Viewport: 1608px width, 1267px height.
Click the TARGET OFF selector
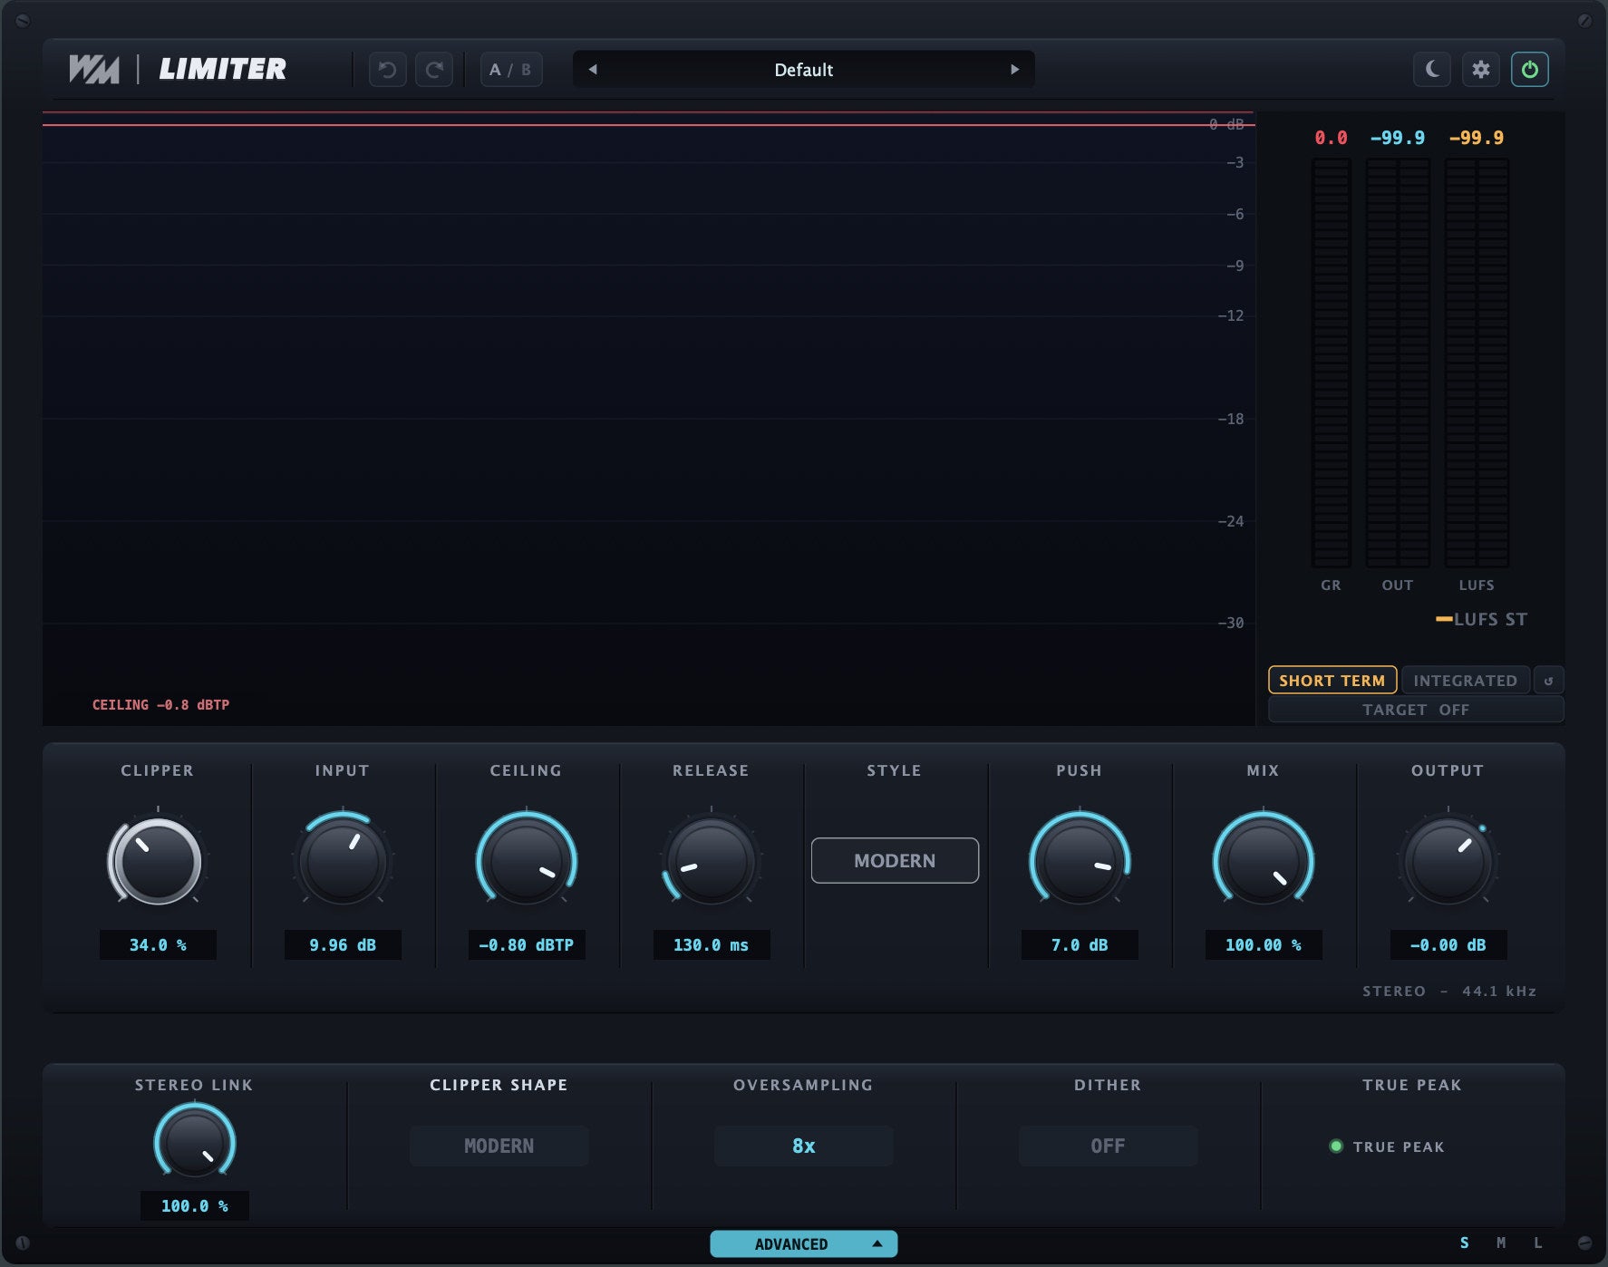coord(1416,710)
